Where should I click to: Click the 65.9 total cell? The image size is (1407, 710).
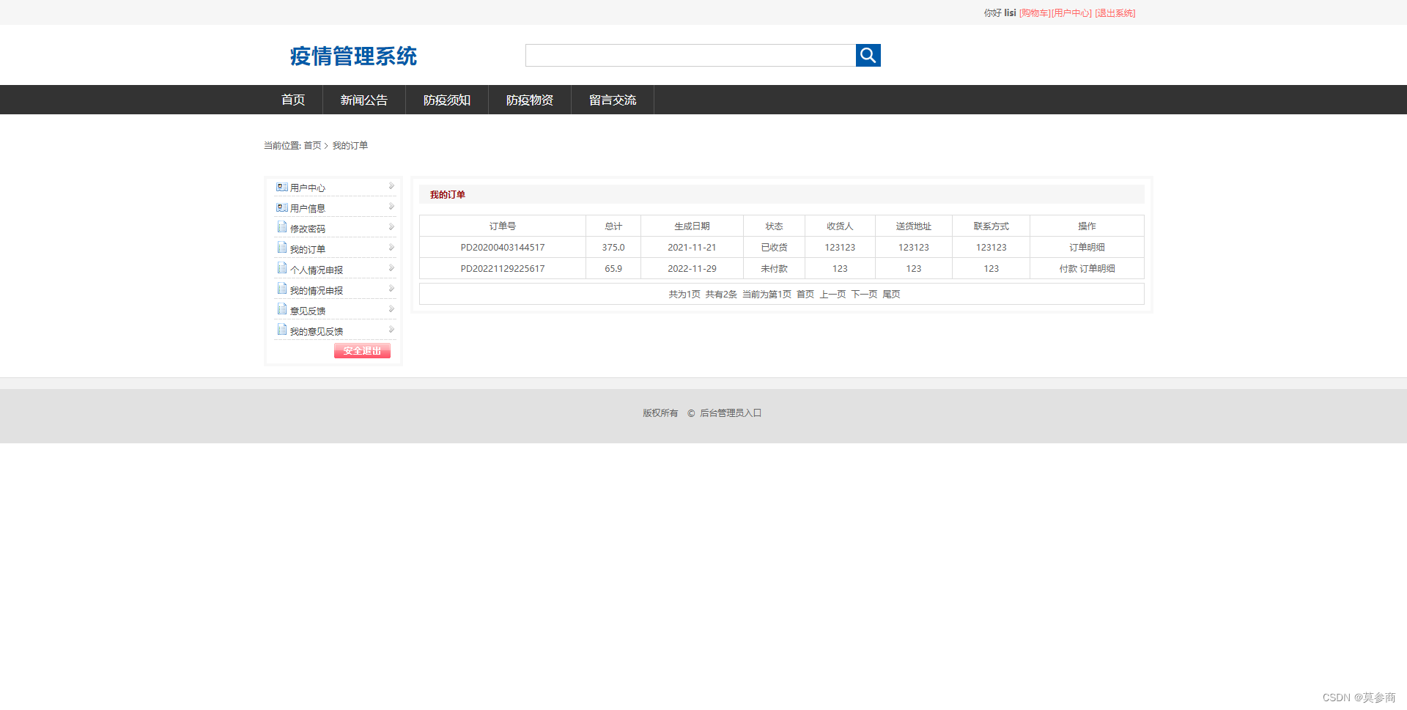613,269
